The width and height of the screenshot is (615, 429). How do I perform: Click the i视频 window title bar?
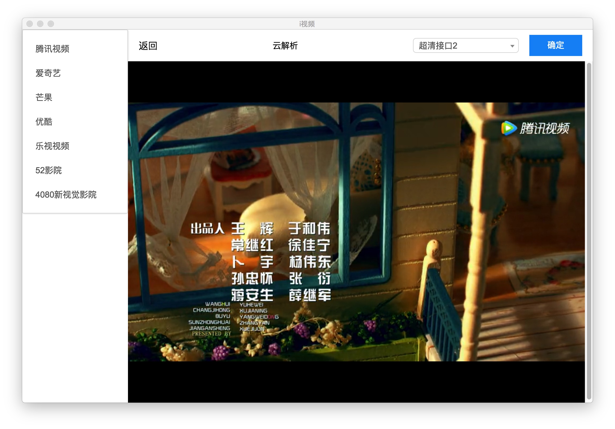pos(307,24)
